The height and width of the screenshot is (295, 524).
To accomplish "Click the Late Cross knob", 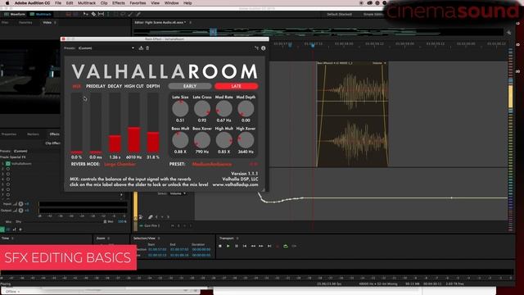I will click(202, 109).
